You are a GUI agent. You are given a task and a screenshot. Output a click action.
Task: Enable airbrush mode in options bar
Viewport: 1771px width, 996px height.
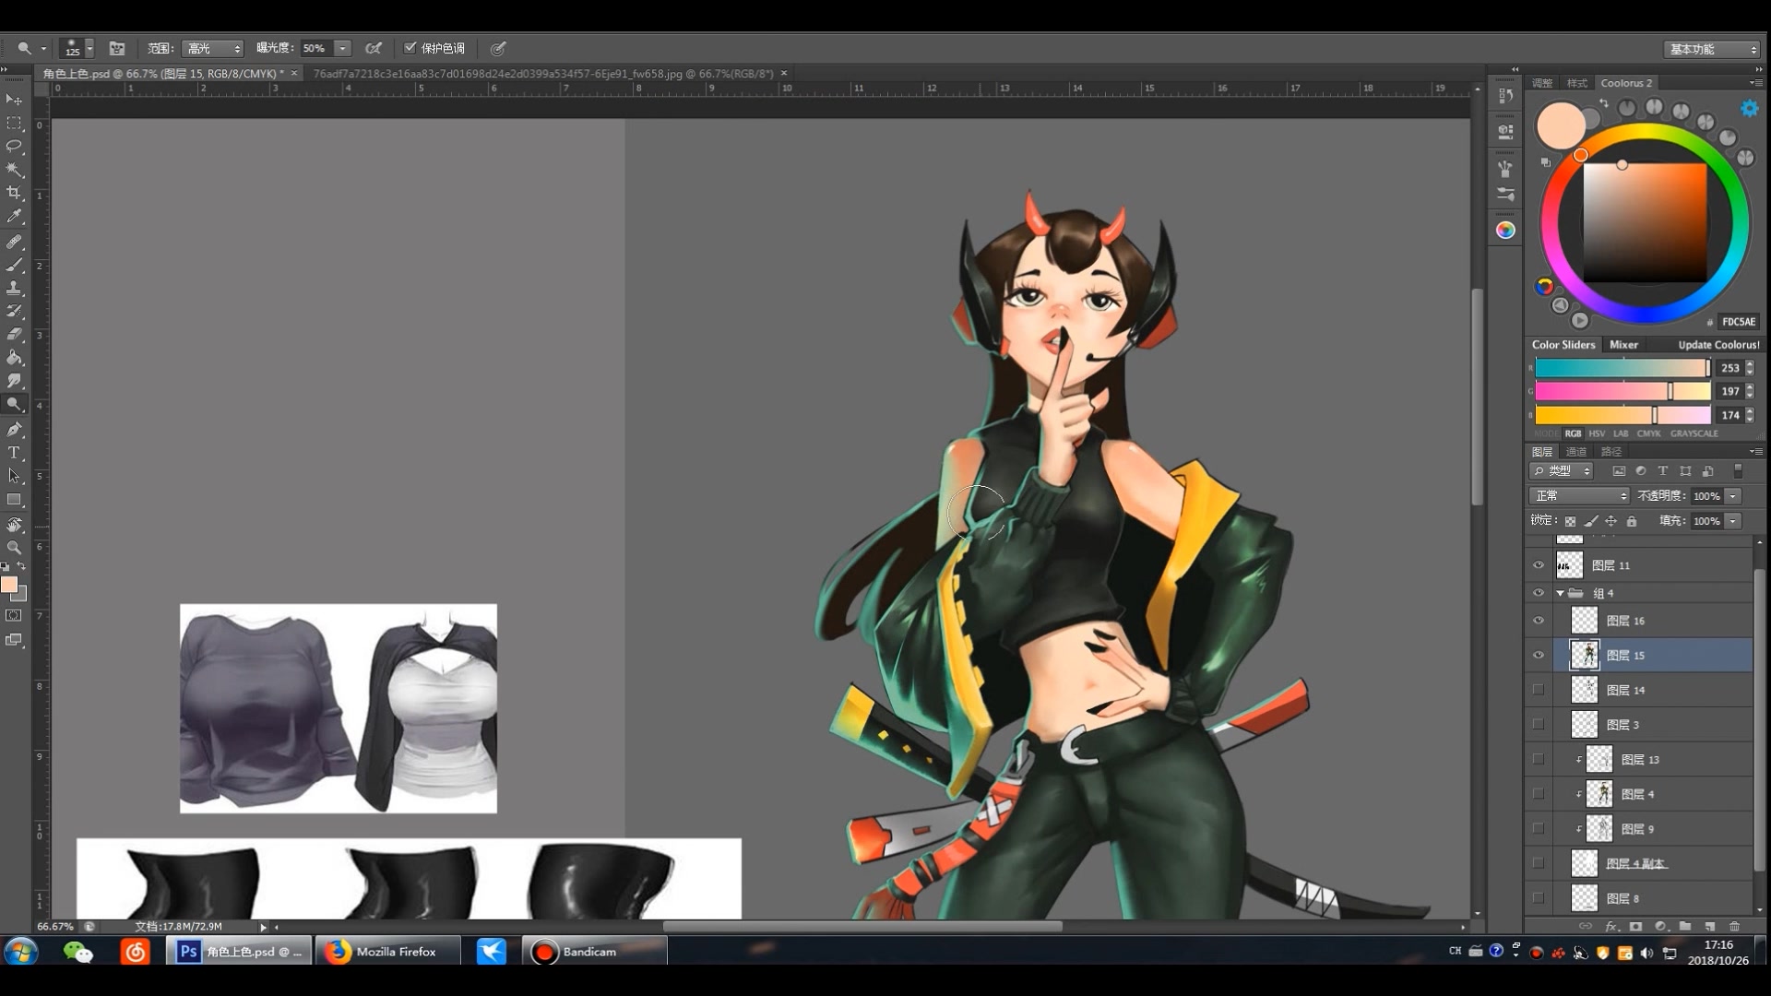pos(374,48)
